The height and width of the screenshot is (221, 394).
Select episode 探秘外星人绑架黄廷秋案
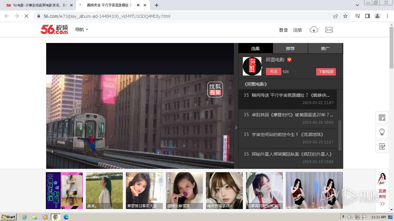287,158
